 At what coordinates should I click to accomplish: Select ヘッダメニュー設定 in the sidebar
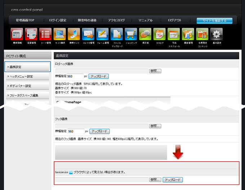click(28, 76)
